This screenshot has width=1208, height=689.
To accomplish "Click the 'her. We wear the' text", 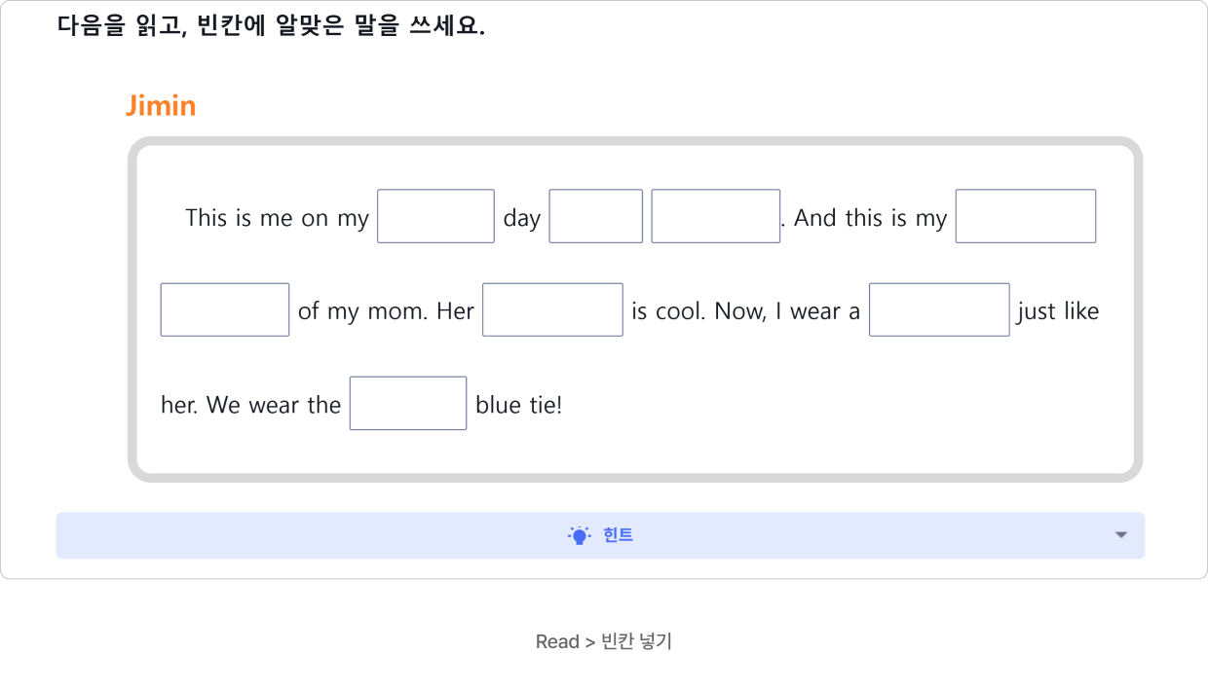I will coord(251,405).
